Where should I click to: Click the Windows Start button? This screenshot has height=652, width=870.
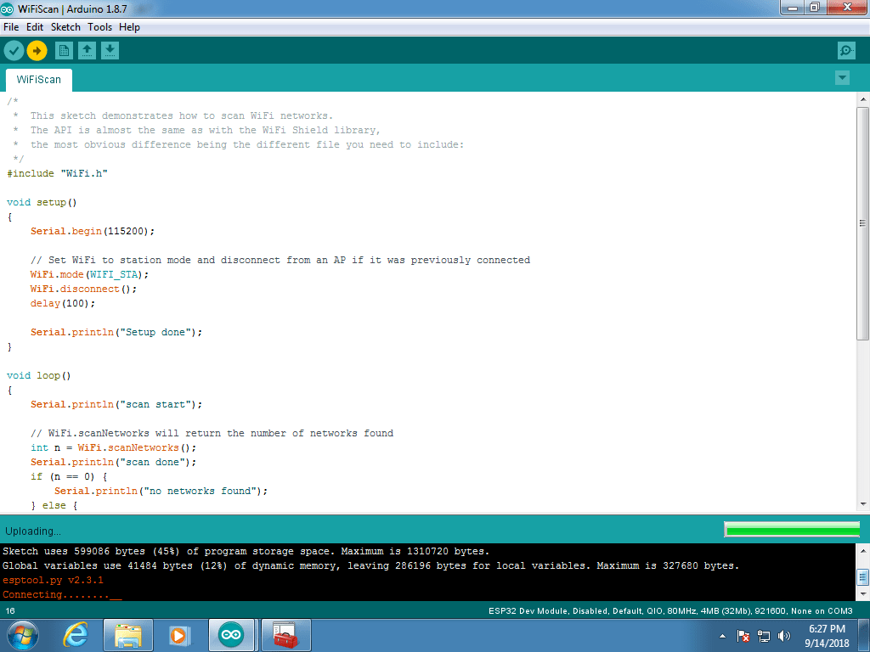23,635
